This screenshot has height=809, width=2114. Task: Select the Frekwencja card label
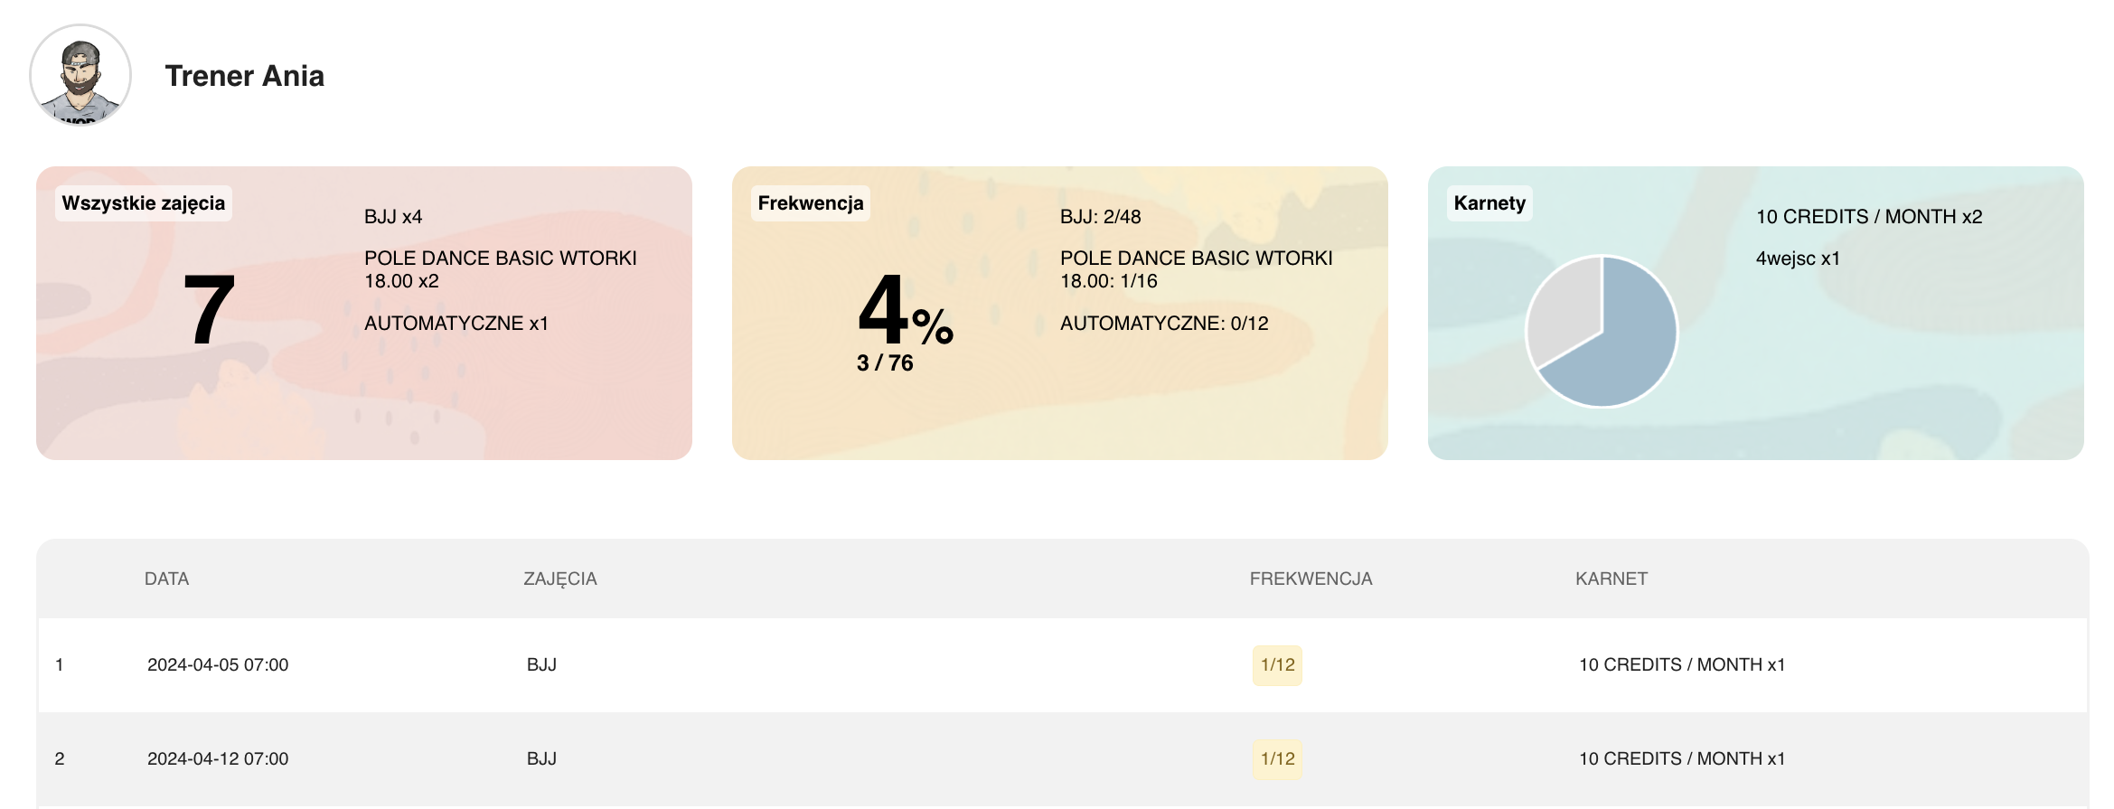811,202
